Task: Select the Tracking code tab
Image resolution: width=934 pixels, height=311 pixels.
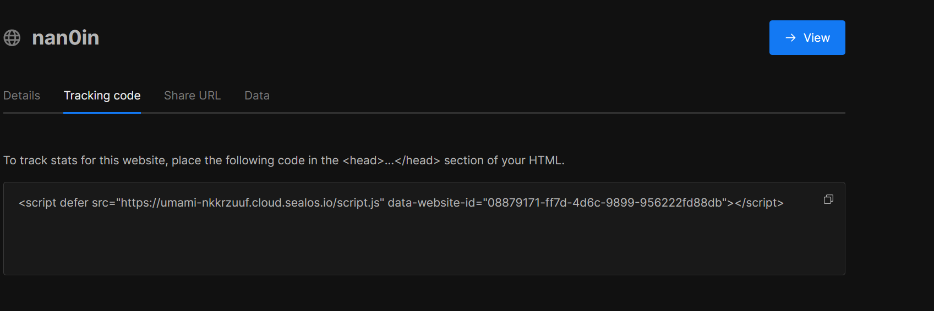Action: click(x=102, y=96)
